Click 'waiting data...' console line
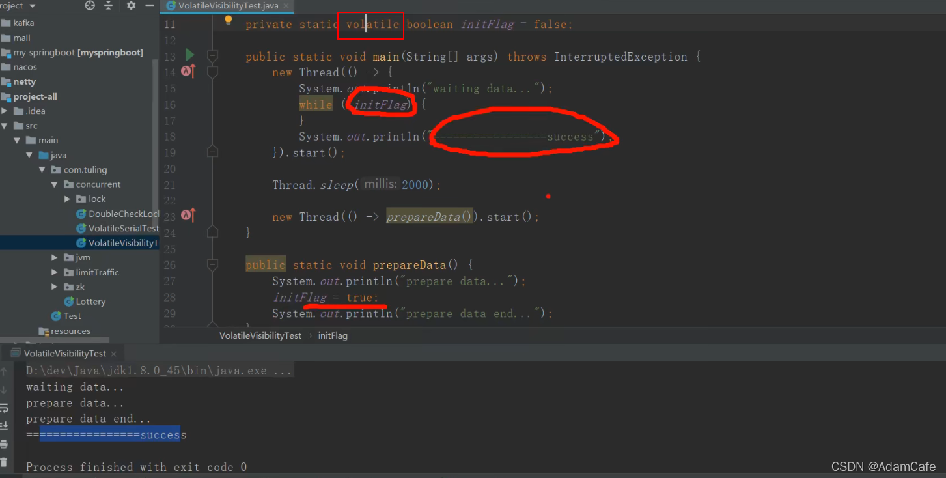Screen dimensions: 946x478 click(75, 387)
